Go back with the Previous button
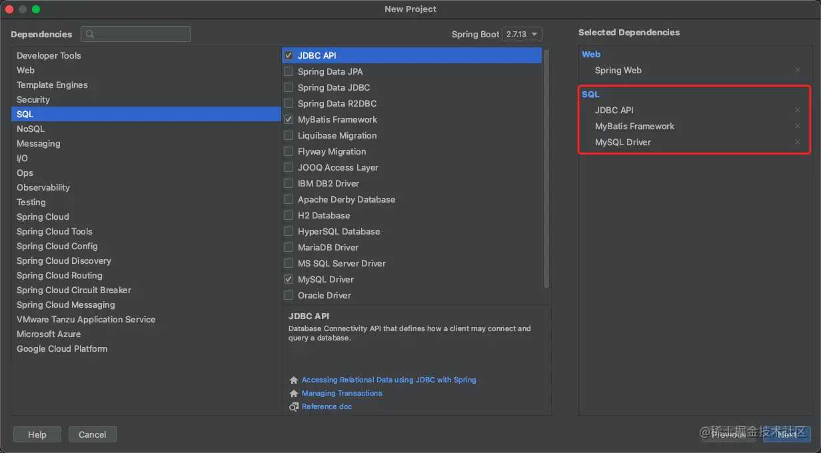 (x=729, y=434)
